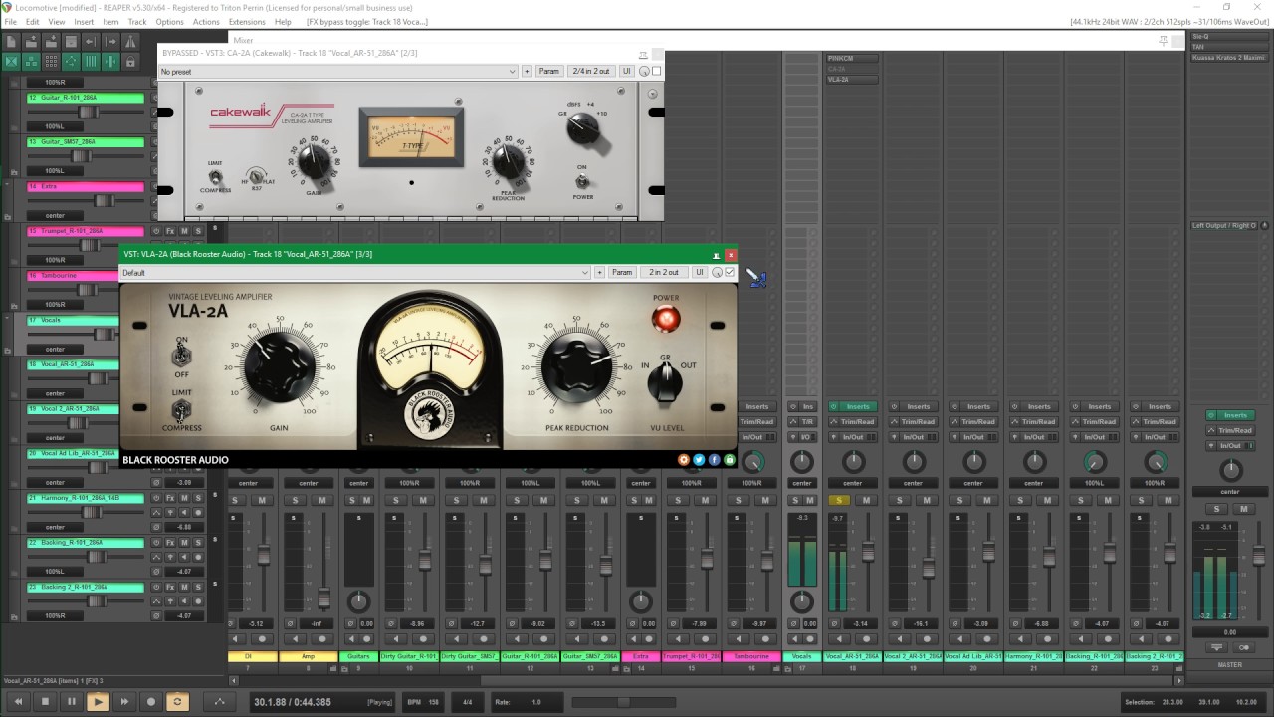The height and width of the screenshot is (717, 1274).
Task: Toggle the transport Repeat button
Action: (178, 702)
